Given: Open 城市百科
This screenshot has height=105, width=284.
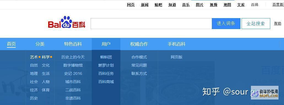Looking at the screenshot, I should (x=73, y=82).
